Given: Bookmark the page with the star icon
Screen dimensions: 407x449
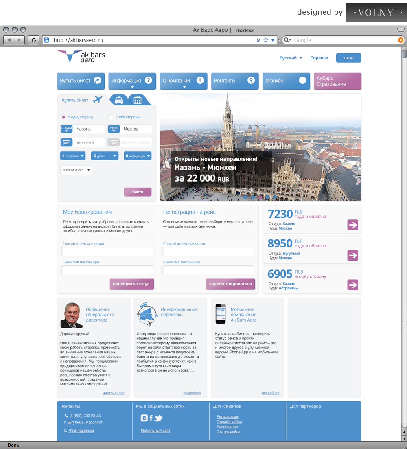Looking at the screenshot, I should click(266, 40).
